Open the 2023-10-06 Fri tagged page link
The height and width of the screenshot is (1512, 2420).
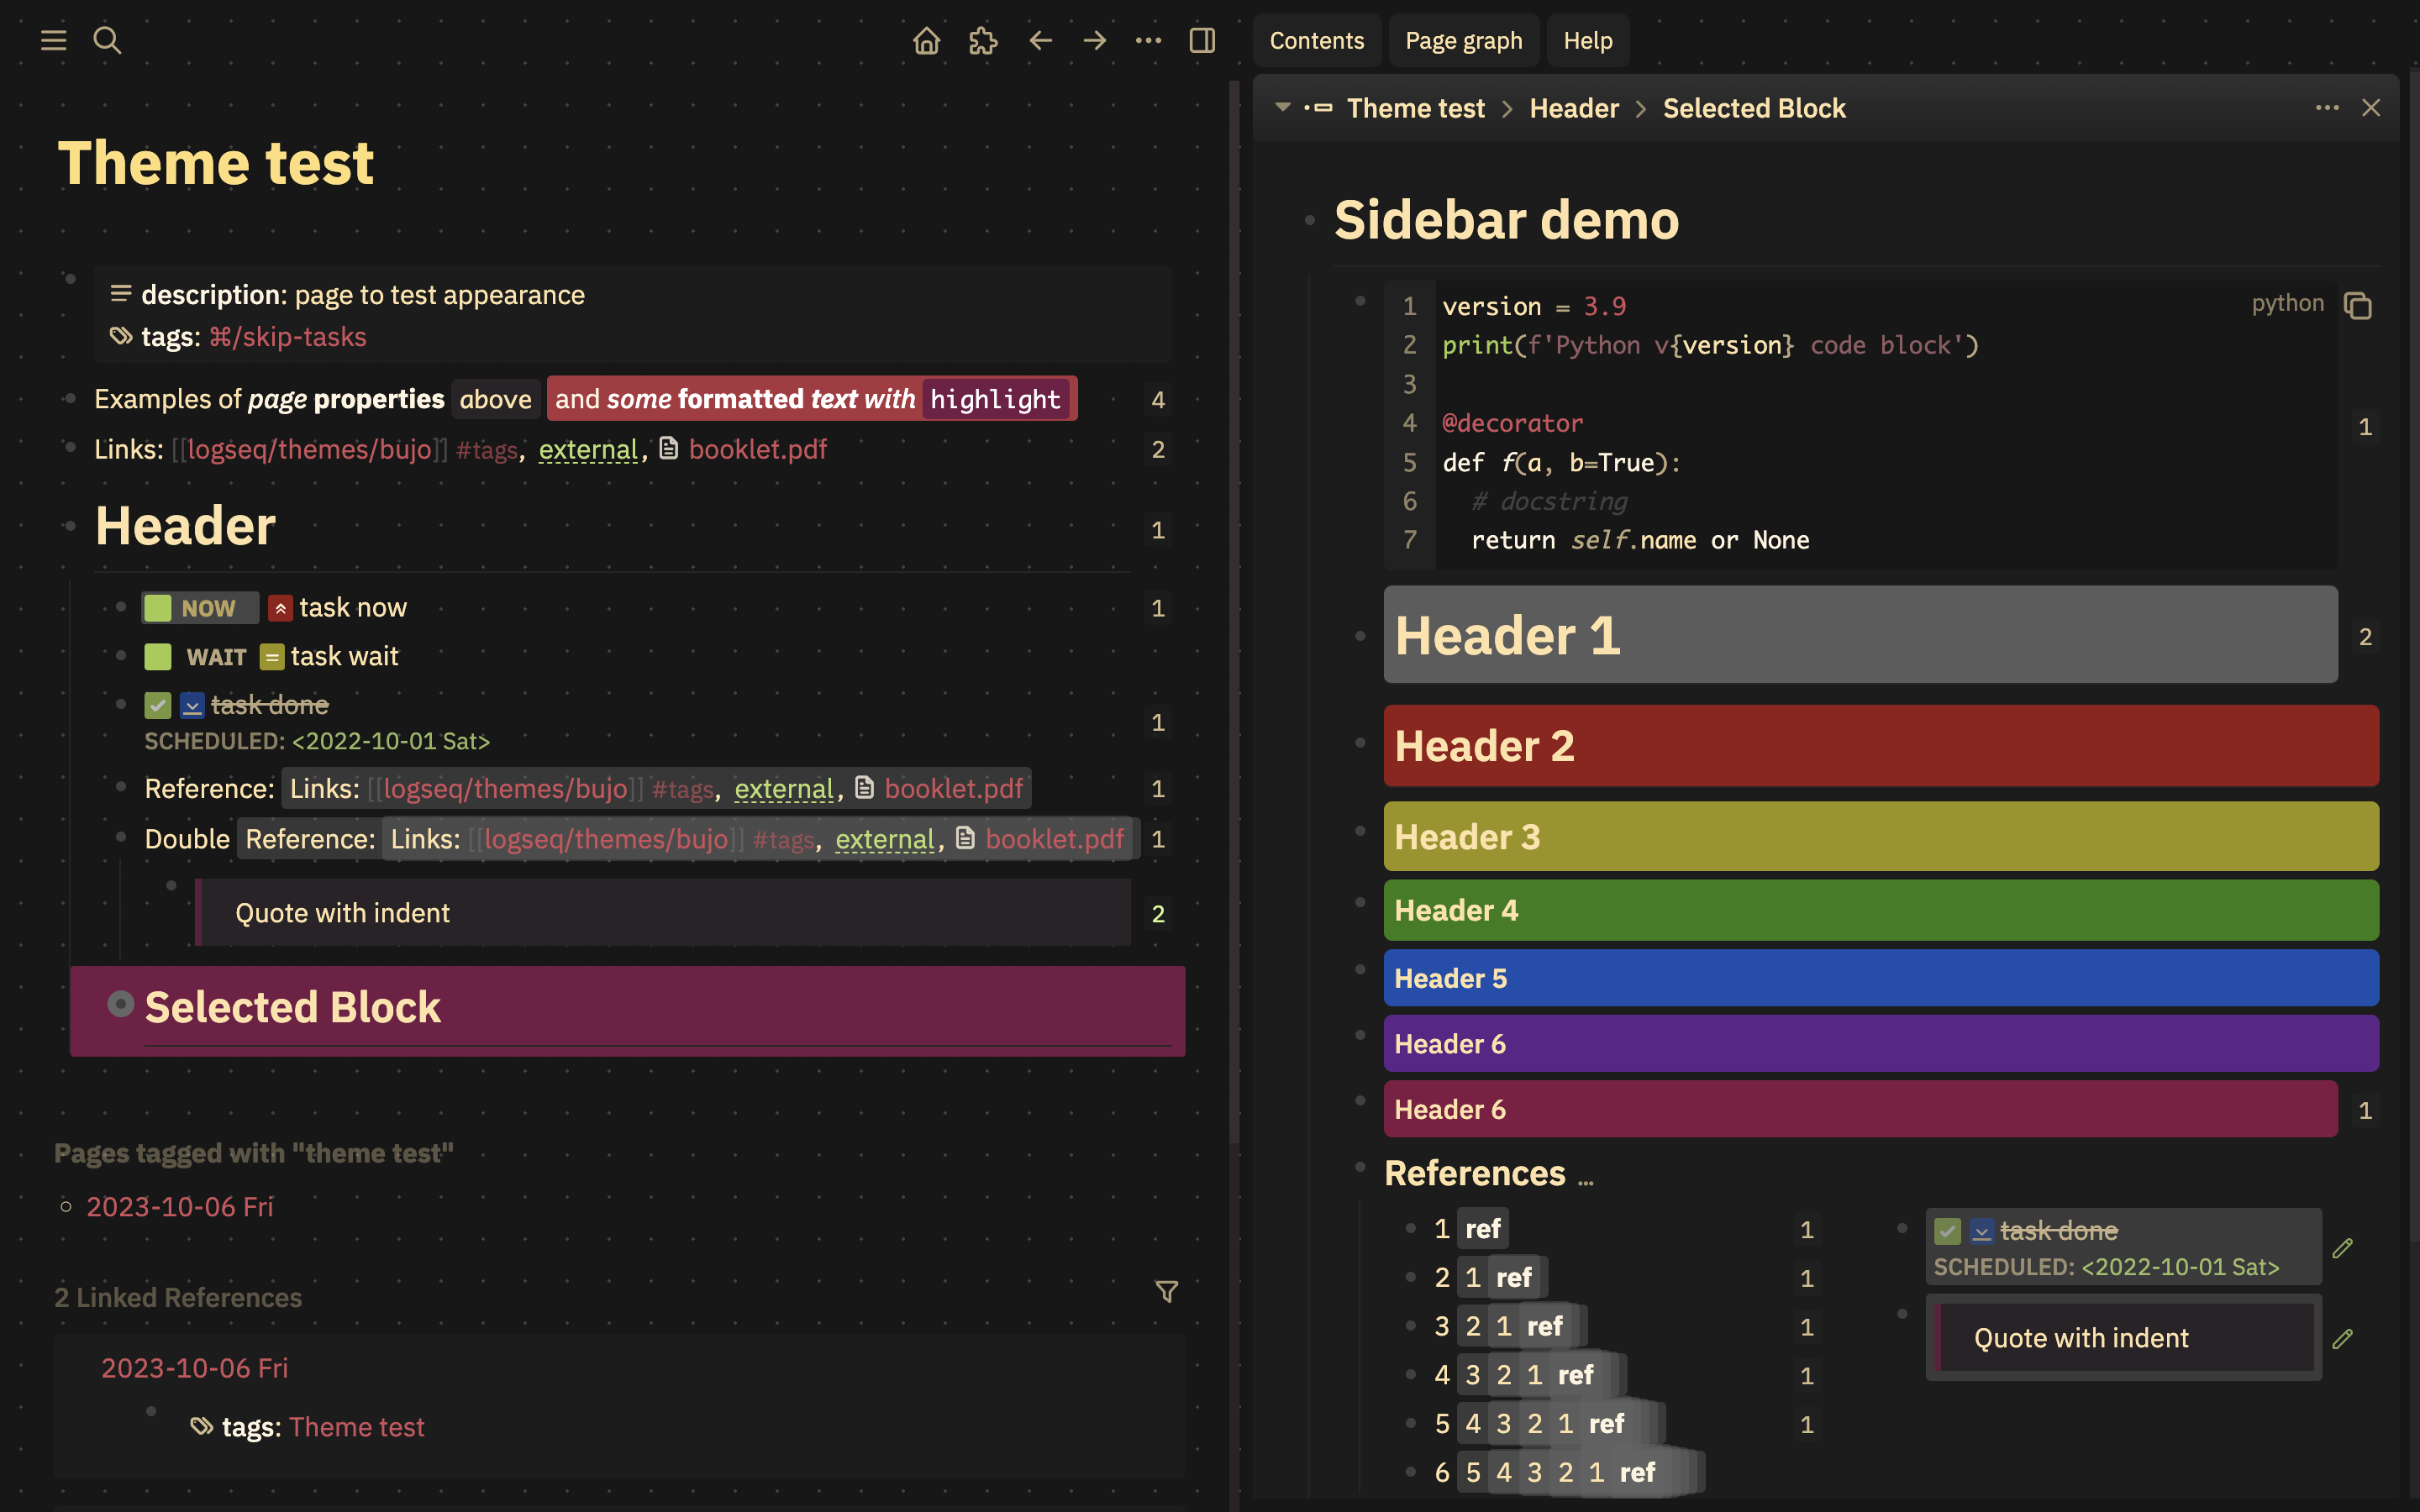pyautogui.click(x=180, y=1207)
